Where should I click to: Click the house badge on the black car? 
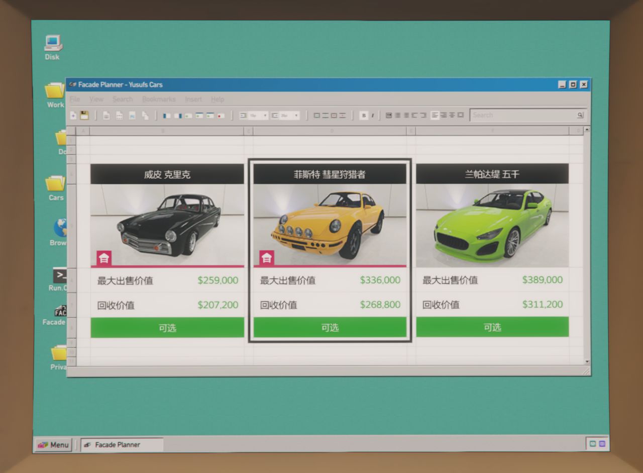click(x=103, y=258)
